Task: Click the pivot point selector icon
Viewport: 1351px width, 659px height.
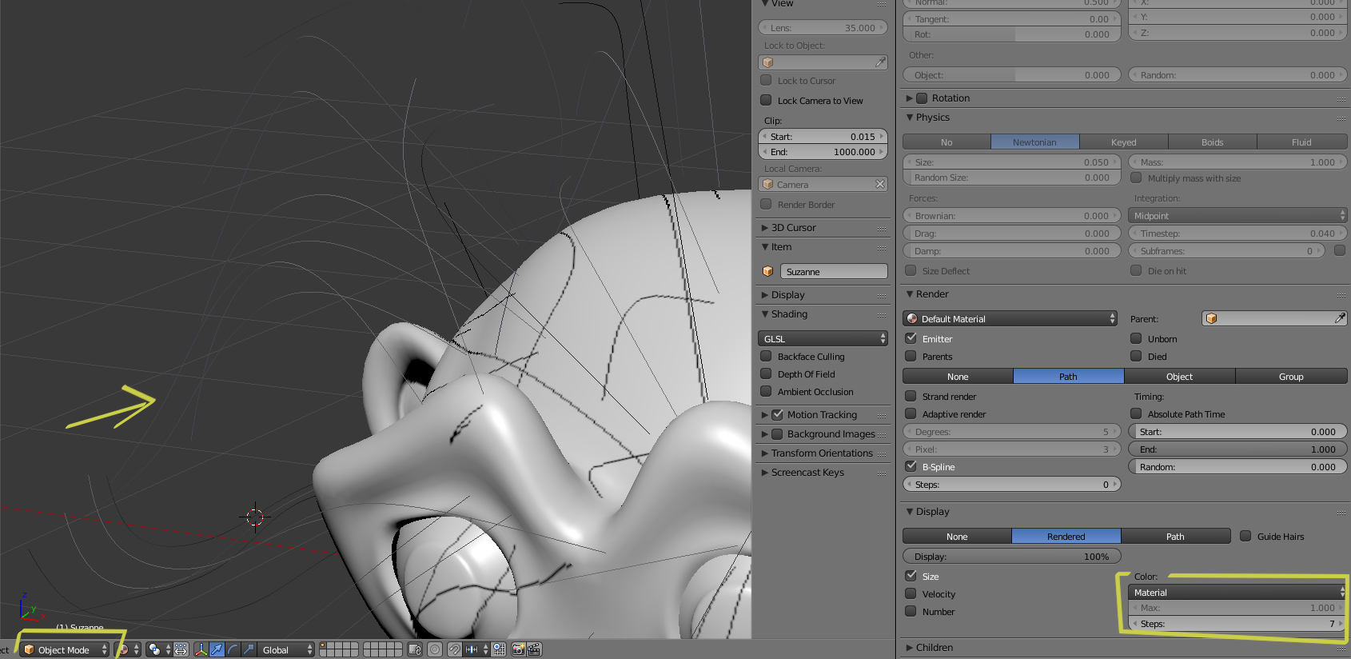Action: (x=154, y=649)
